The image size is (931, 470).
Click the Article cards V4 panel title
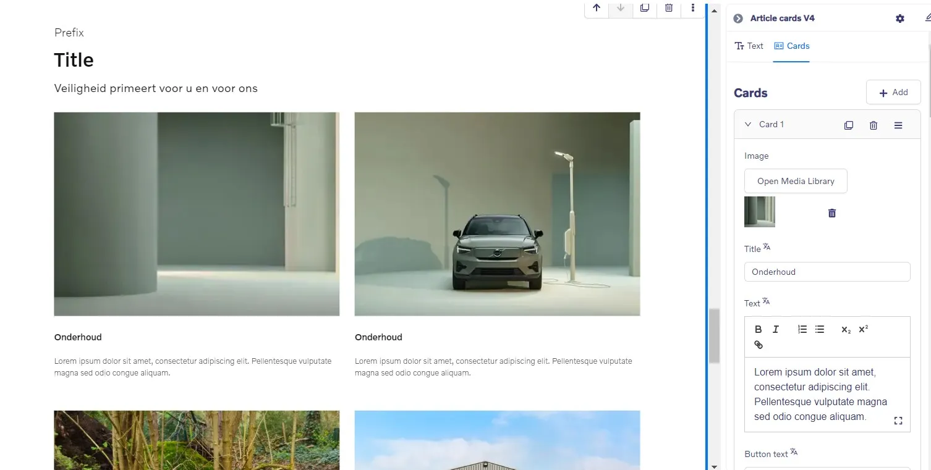point(782,19)
